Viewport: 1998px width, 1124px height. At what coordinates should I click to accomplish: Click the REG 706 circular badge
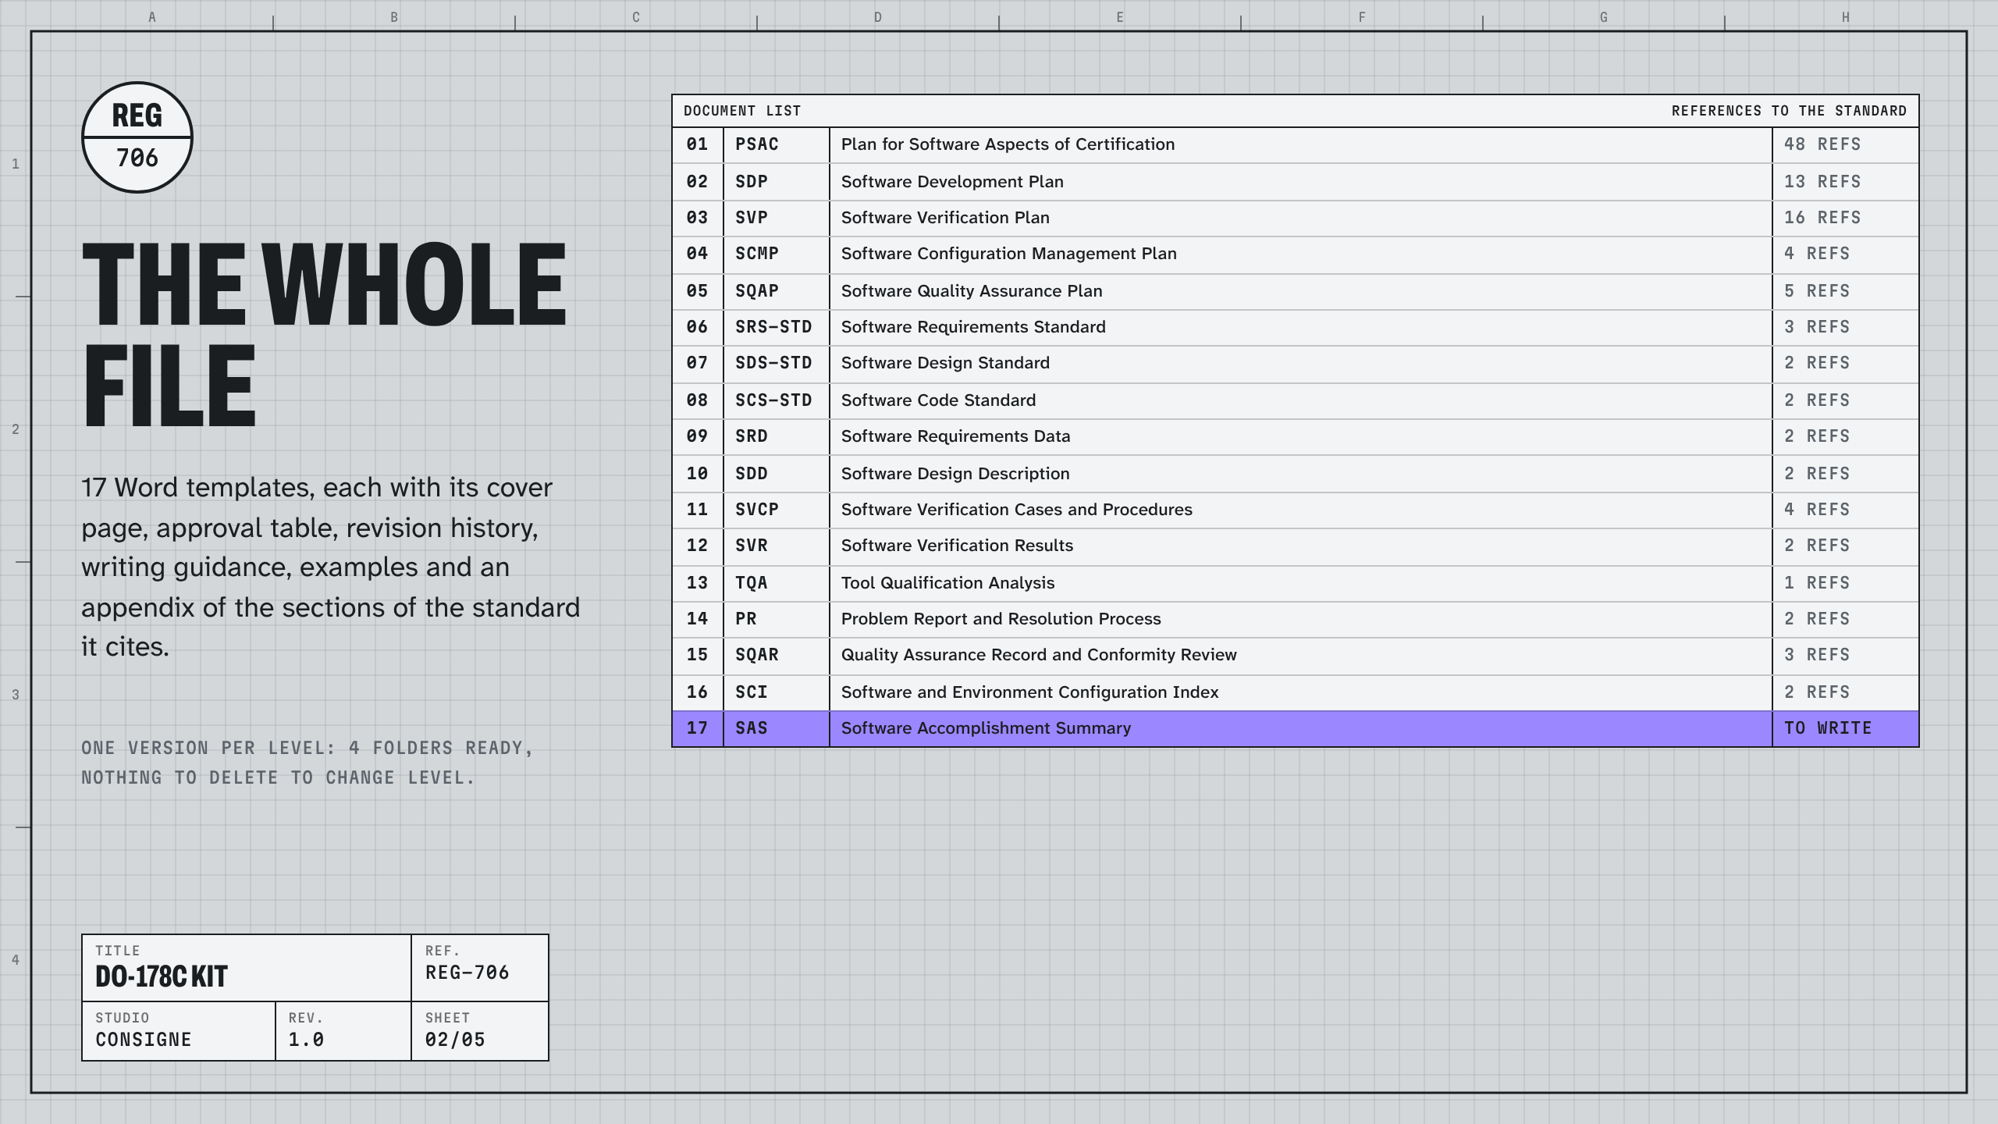point(137,137)
